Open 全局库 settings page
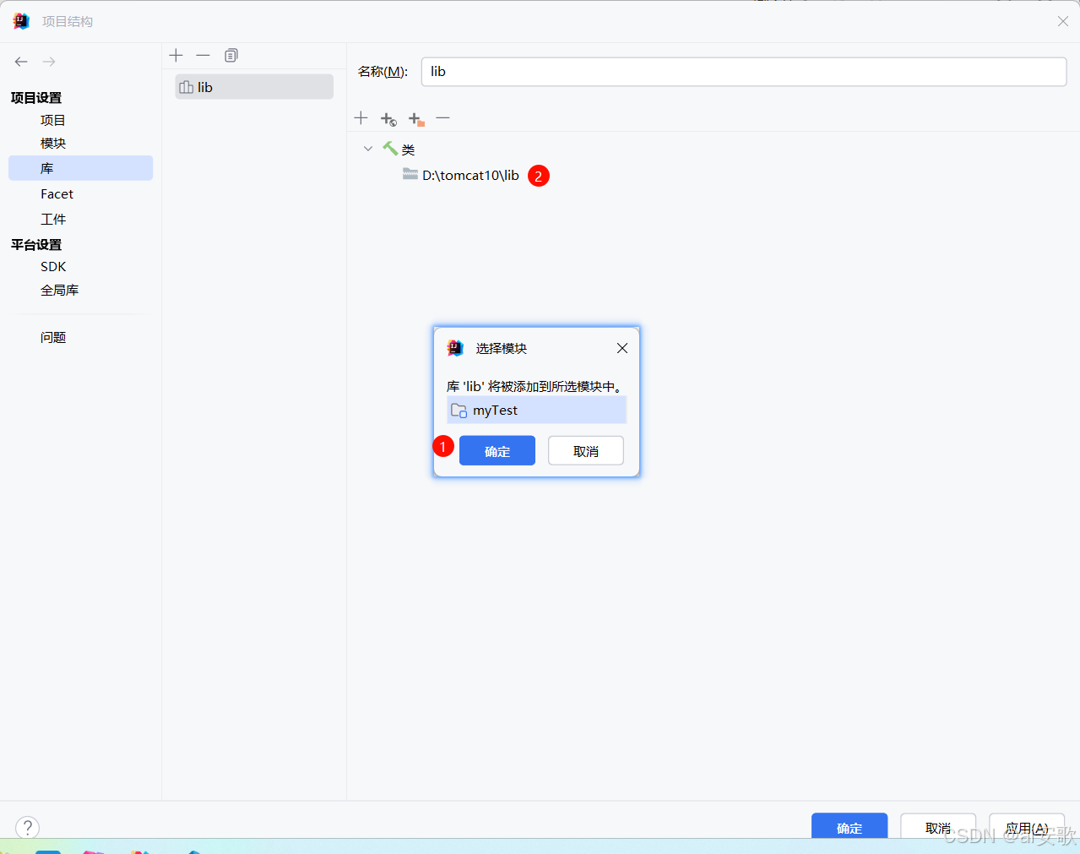This screenshot has width=1080, height=854. pyautogui.click(x=59, y=290)
